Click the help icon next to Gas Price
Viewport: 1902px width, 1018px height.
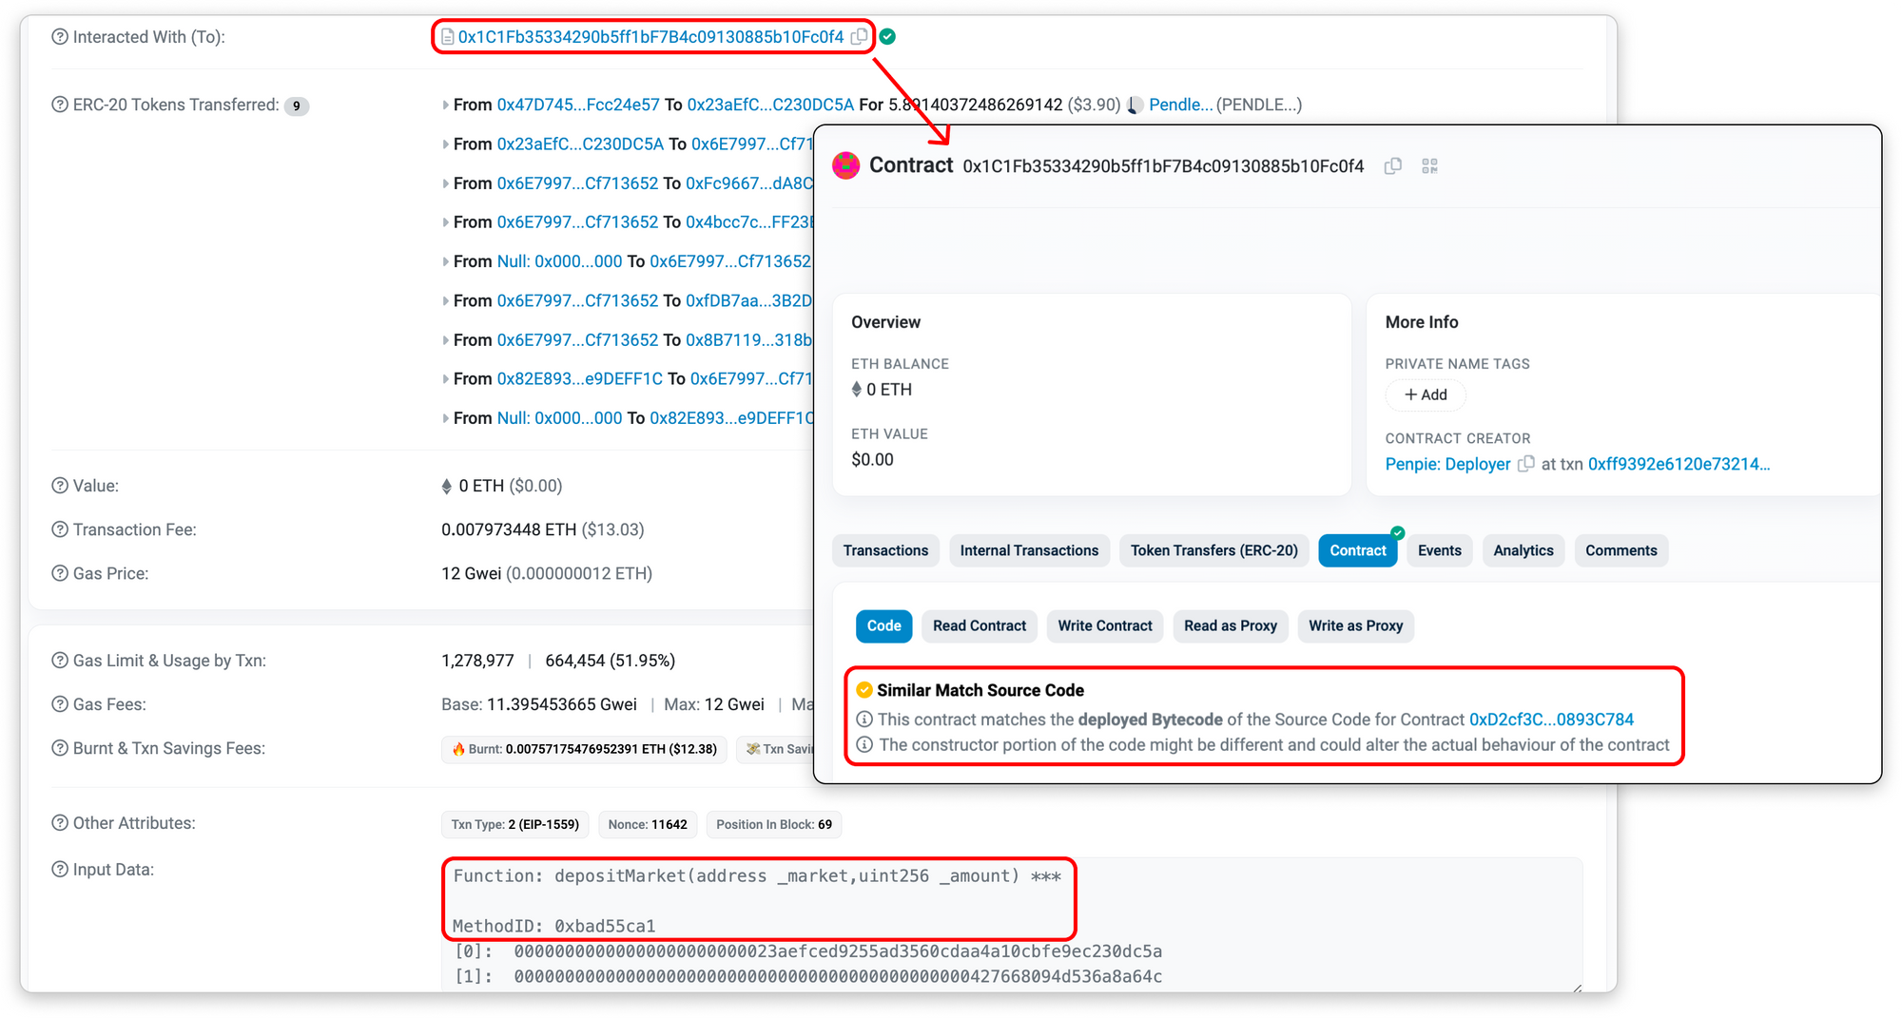pos(60,573)
